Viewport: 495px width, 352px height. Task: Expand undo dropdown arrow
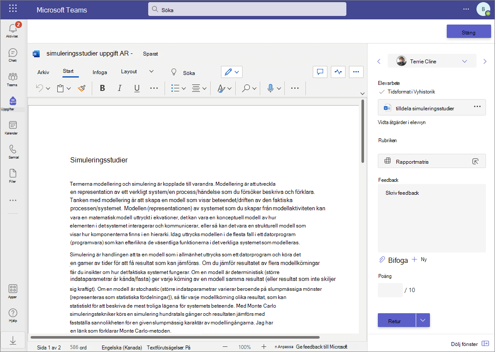point(48,89)
